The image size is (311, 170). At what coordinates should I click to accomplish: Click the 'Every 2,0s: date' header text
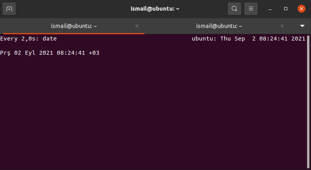(28, 39)
